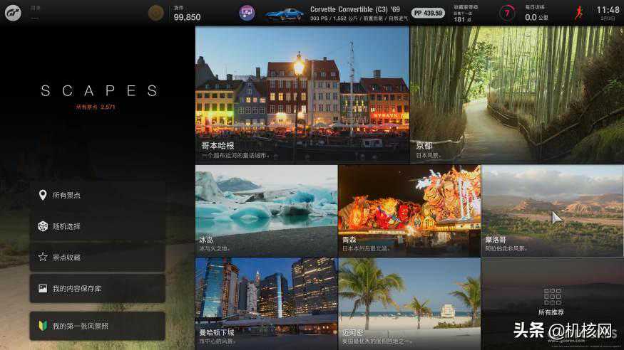This screenshot has width=624, height=350.
Task: Click the picture icon for 我的内容保存库
Action: point(43,289)
